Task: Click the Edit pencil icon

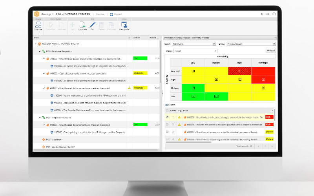Action: (x=93, y=26)
